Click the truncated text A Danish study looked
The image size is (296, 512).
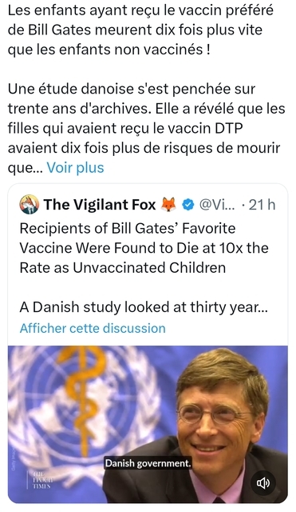(x=144, y=307)
